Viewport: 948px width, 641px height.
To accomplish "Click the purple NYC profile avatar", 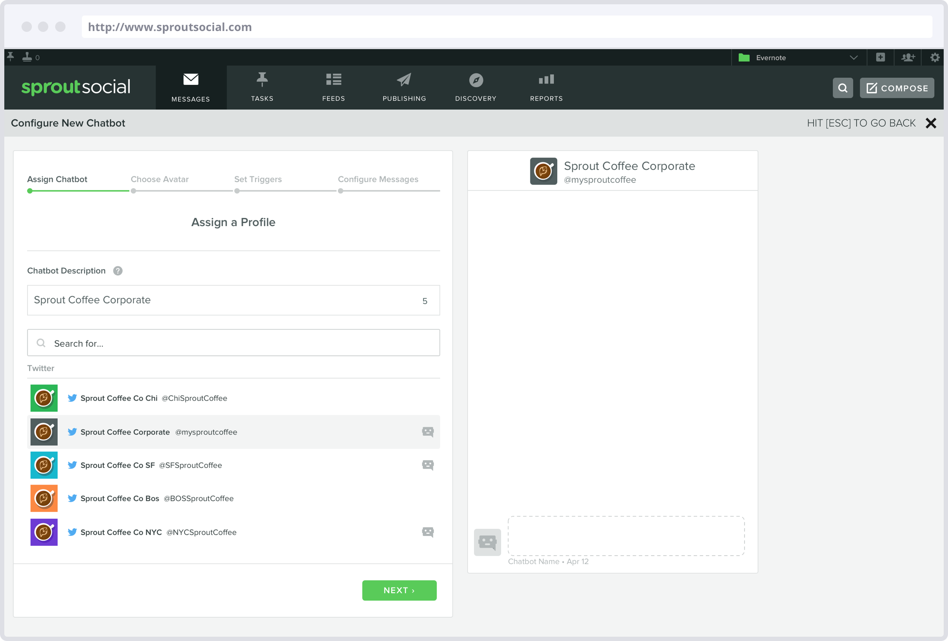I will pos(44,532).
